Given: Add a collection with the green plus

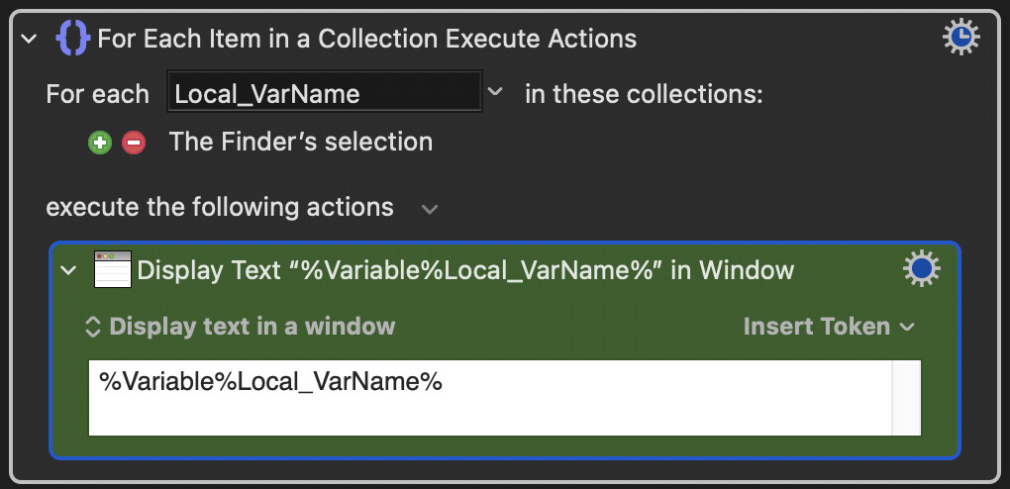Looking at the screenshot, I should click(x=100, y=143).
